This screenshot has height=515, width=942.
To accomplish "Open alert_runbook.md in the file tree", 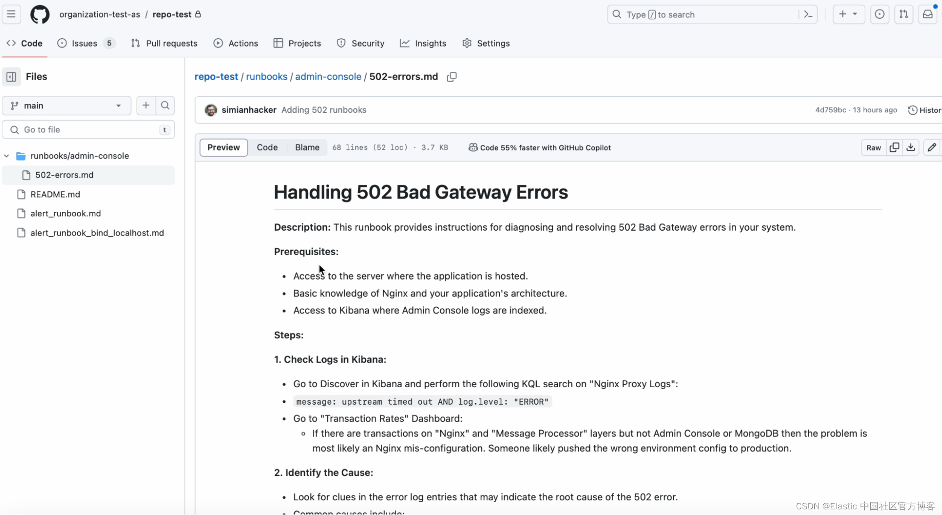I will point(66,214).
